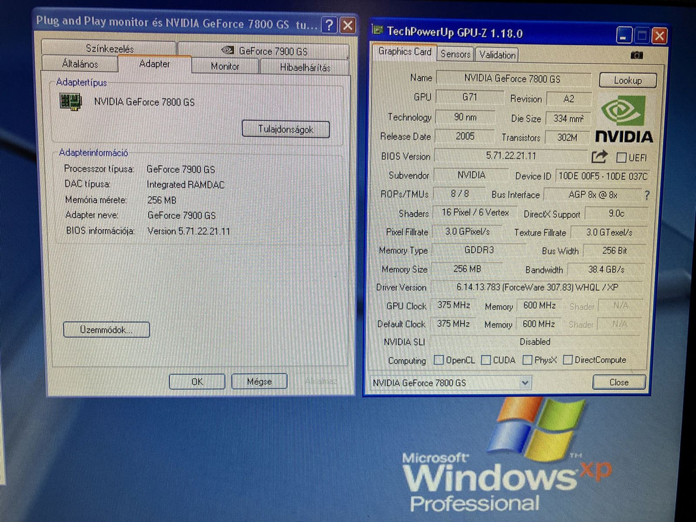This screenshot has height=522, width=696.
Task: Click the ROPs/TMUs field 8 / 8
Action: click(x=459, y=194)
